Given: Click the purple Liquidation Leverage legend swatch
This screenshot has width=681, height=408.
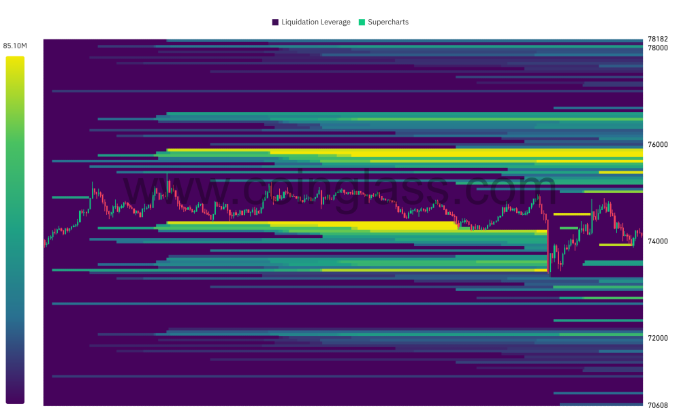Looking at the screenshot, I should tap(276, 21).
